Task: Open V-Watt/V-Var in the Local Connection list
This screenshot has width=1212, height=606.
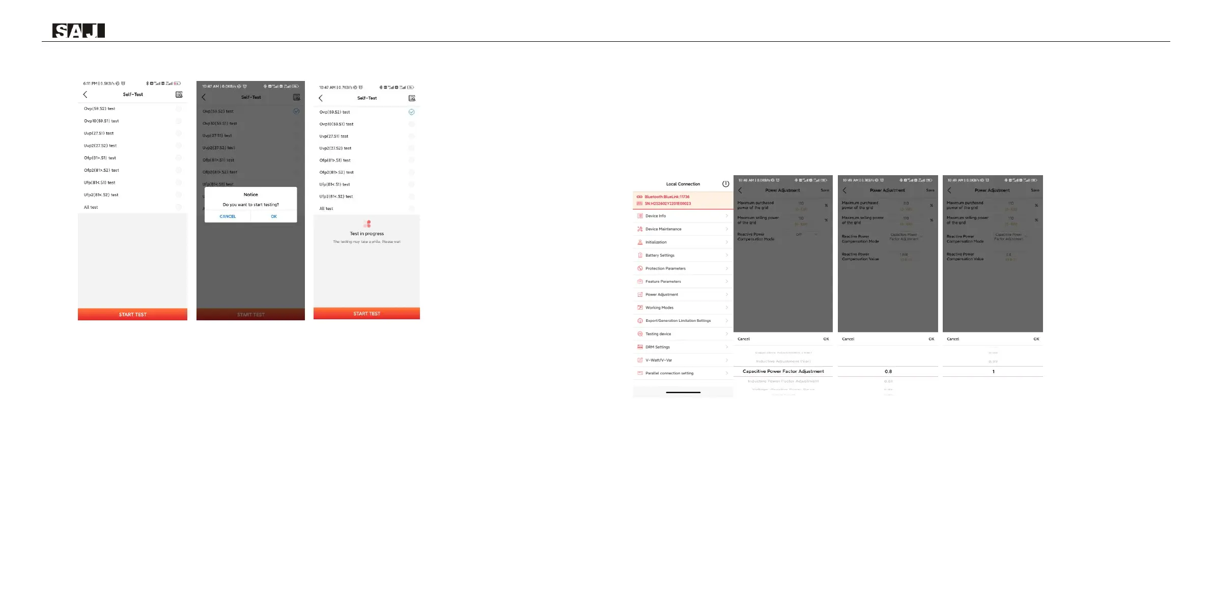Action: pyautogui.click(x=683, y=360)
